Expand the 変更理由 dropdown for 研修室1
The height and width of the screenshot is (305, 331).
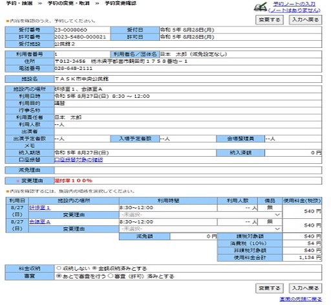200,215
